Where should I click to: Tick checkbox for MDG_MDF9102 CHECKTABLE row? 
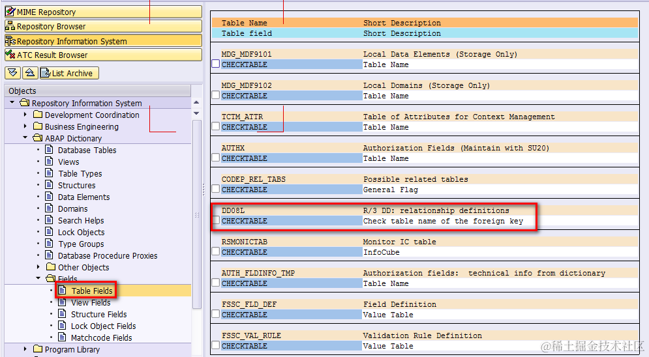coord(216,95)
